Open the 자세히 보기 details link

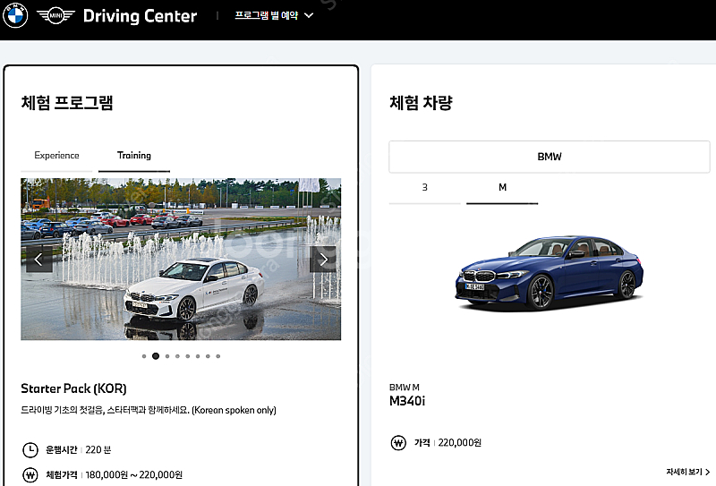(688, 472)
